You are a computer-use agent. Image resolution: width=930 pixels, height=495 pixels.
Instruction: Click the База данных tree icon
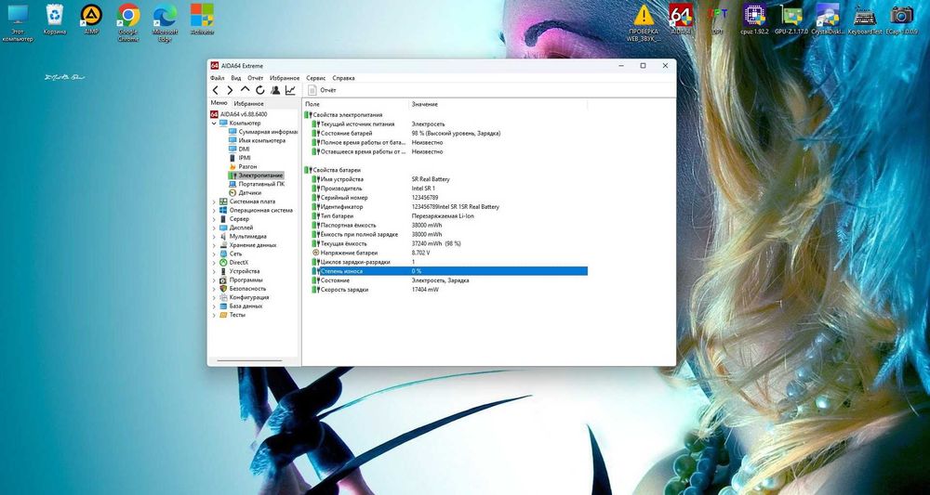223,306
